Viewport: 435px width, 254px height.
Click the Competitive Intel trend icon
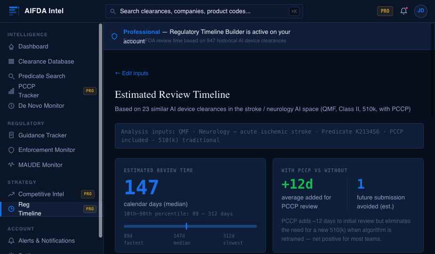[11, 194]
